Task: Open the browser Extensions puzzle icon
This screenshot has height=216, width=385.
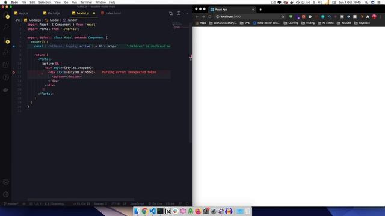Action: 368,17
